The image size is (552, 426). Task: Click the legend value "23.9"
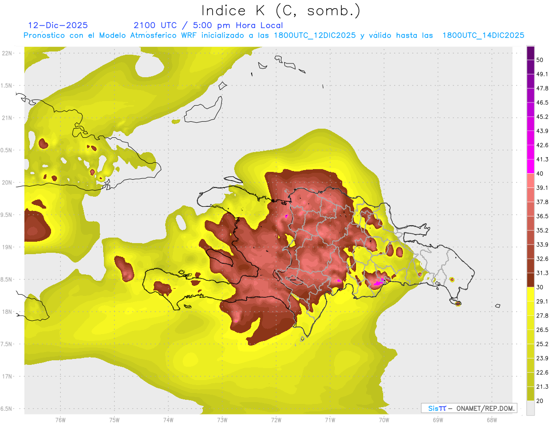pos(542,358)
